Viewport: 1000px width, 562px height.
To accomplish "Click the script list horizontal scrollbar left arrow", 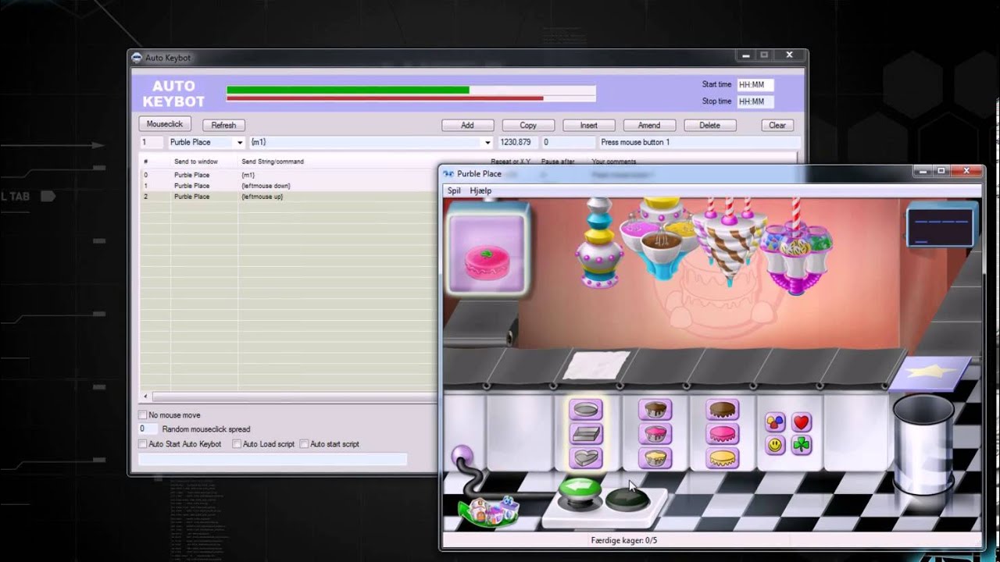I will click(x=145, y=397).
